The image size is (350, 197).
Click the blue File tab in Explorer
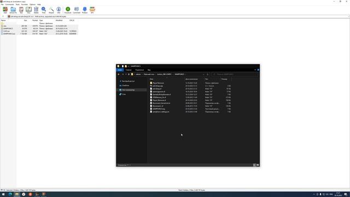click(120, 70)
